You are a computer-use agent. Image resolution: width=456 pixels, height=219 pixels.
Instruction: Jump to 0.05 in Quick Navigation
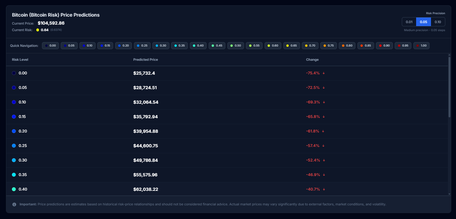[x=69, y=46]
